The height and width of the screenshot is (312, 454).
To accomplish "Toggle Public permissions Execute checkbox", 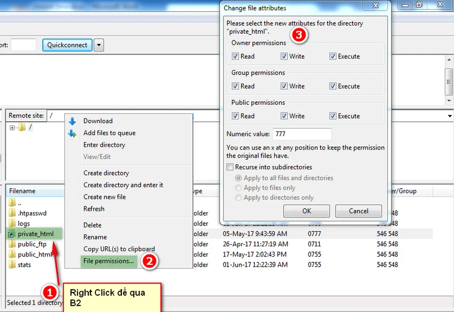I will pyautogui.click(x=333, y=116).
